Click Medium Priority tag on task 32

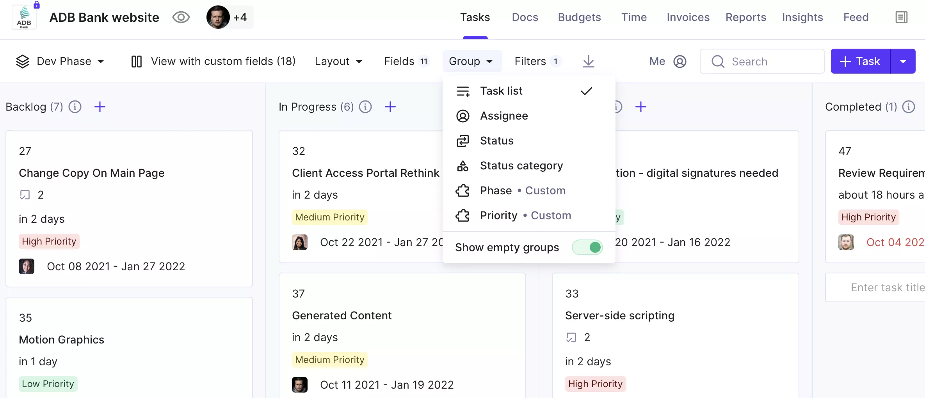tap(330, 217)
